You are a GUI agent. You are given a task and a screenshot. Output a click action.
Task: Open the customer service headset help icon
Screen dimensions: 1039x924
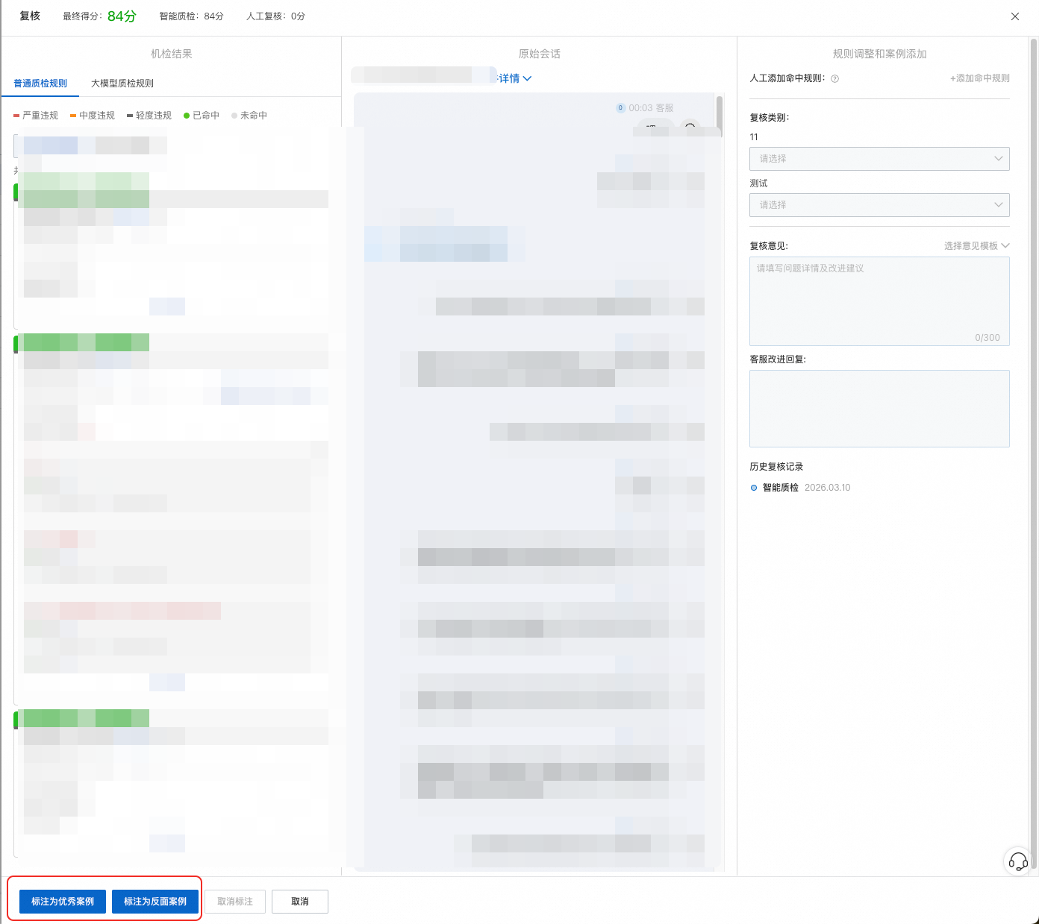tap(1018, 862)
